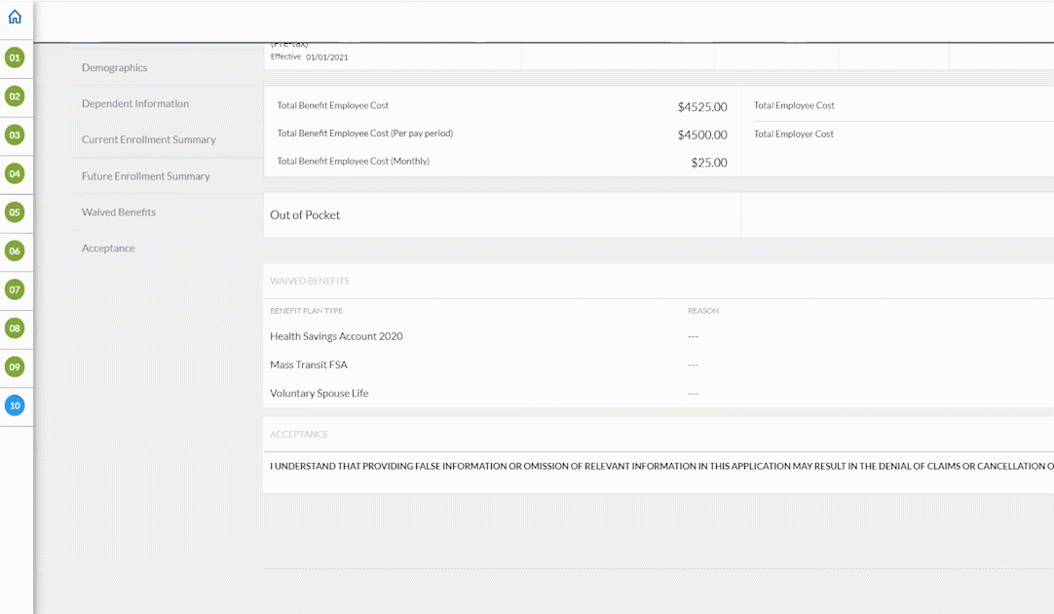1054x614 pixels.
Task: Select step 05 in the step list
Action: [x=16, y=212]
